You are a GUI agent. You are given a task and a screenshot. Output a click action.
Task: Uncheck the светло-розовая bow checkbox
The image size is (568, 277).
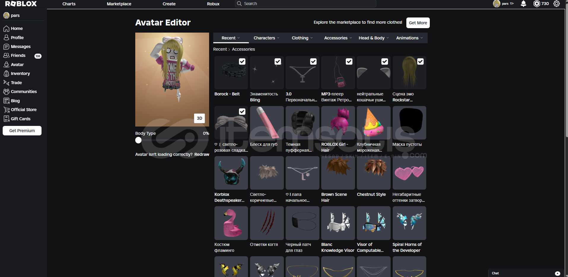242,111
